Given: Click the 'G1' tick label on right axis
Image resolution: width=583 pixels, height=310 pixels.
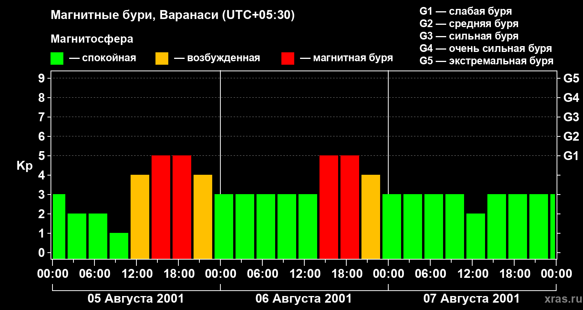Looking at the screenshot, I should point(571,156).
